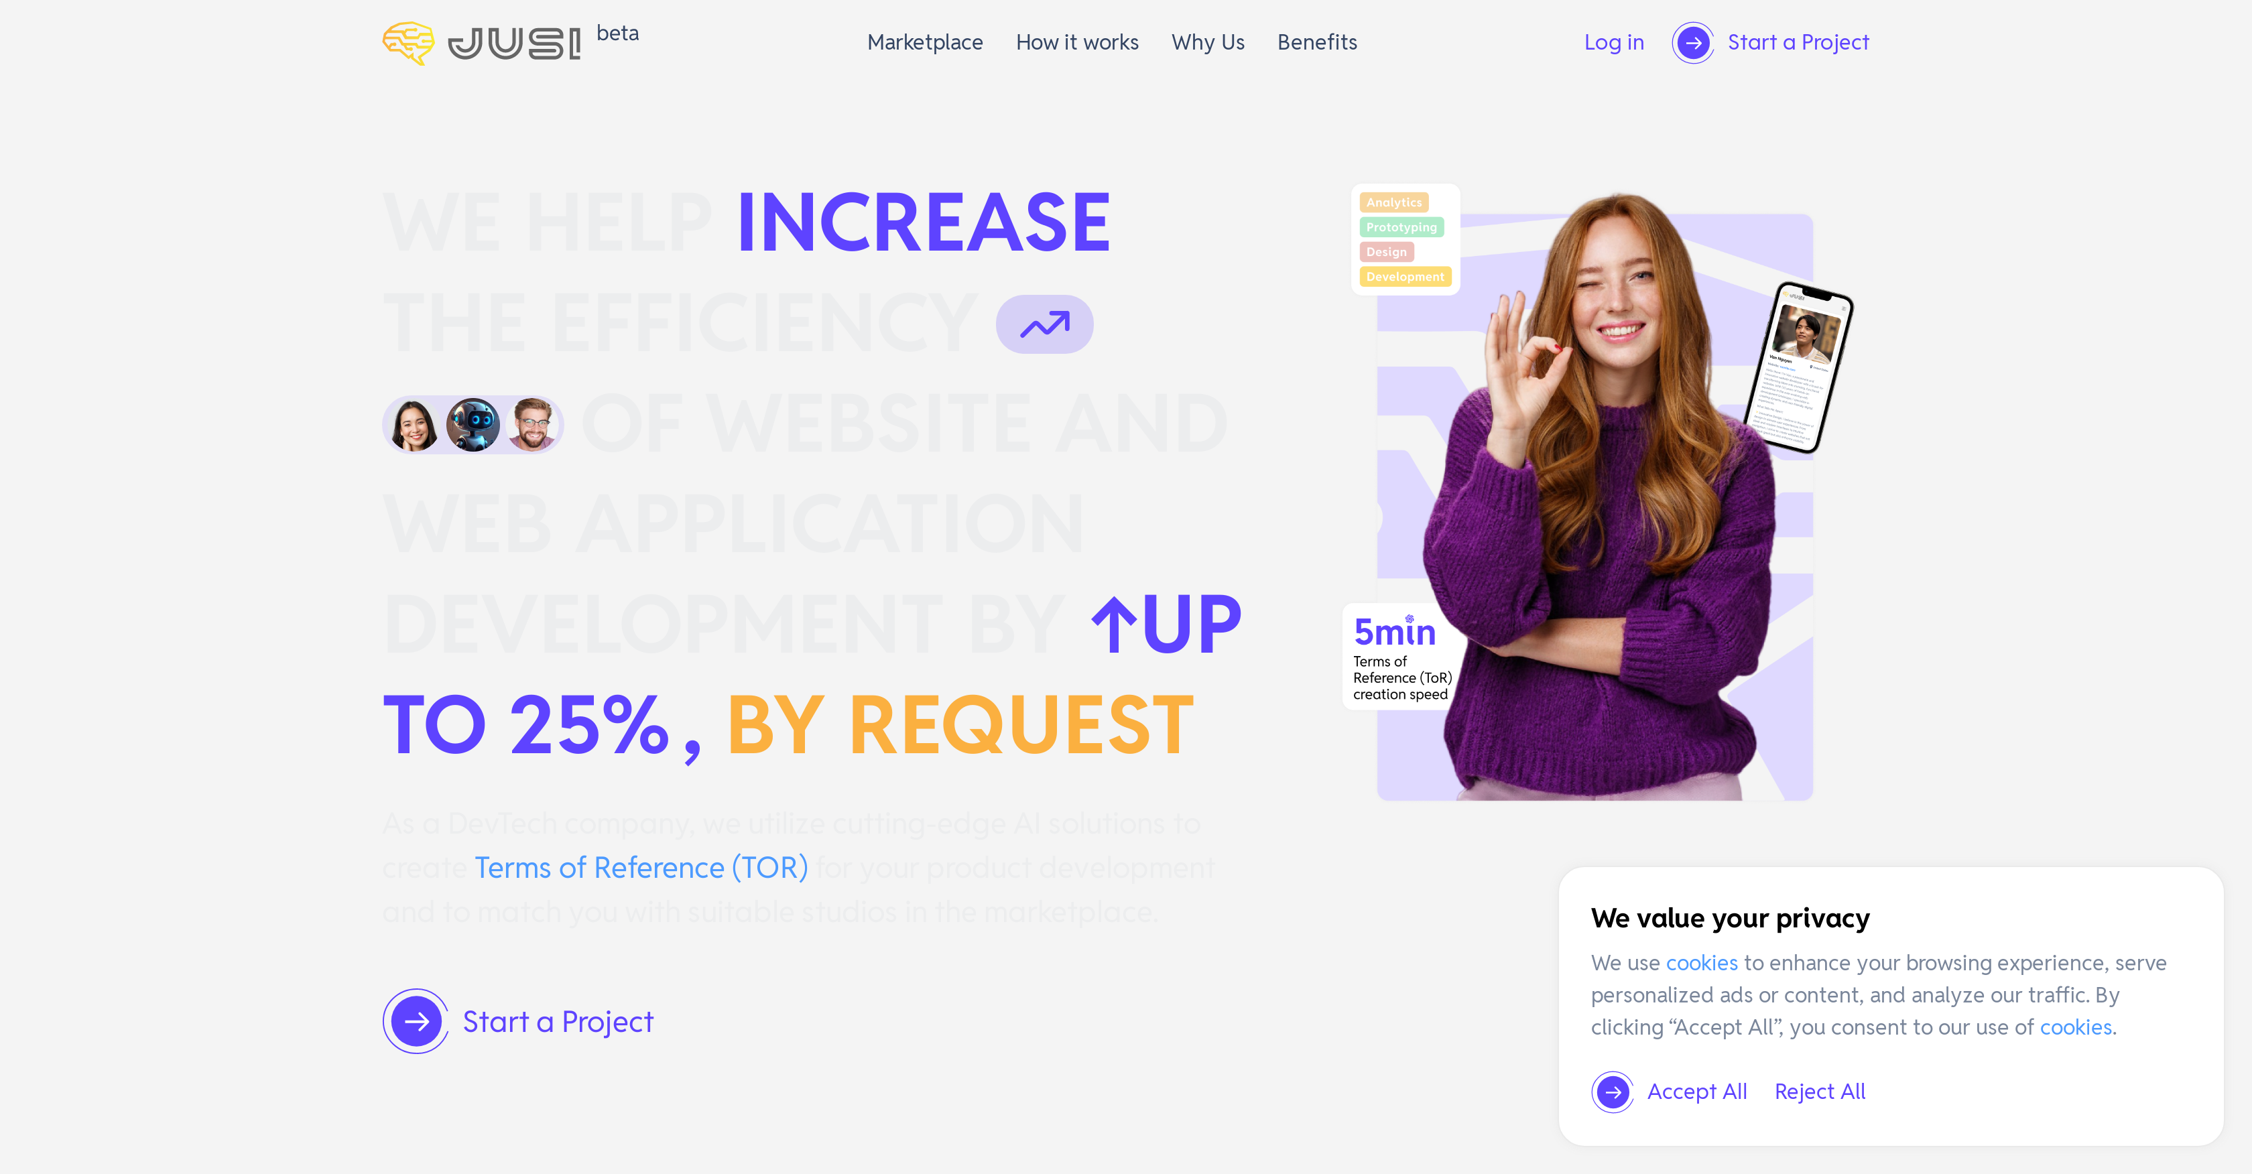
Task: Click the How it works nav item
Action: 1077,42
